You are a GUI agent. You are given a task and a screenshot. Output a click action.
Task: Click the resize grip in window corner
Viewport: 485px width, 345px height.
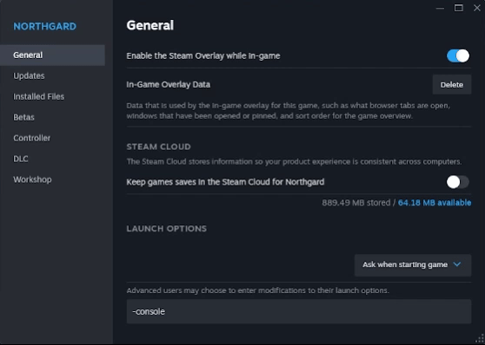[480, 339]
